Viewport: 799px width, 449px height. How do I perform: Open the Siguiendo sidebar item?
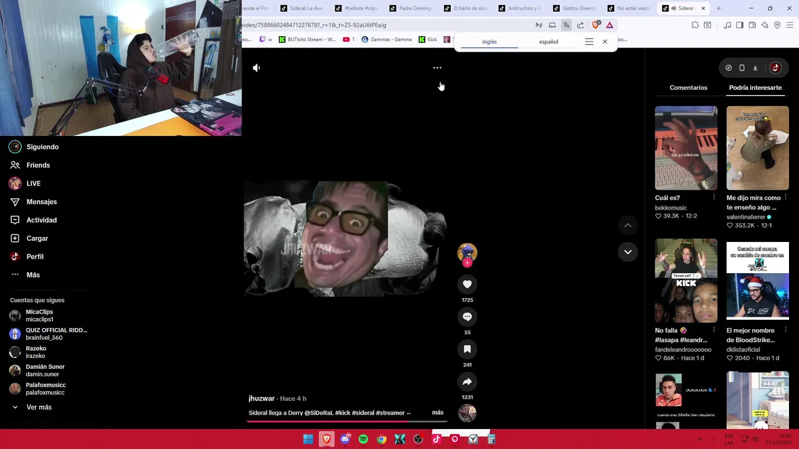[x=42, y=147]
